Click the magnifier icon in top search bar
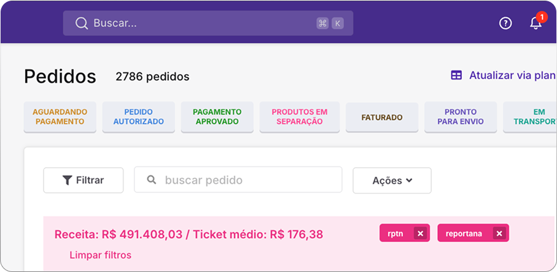 [x=81, y=23]
